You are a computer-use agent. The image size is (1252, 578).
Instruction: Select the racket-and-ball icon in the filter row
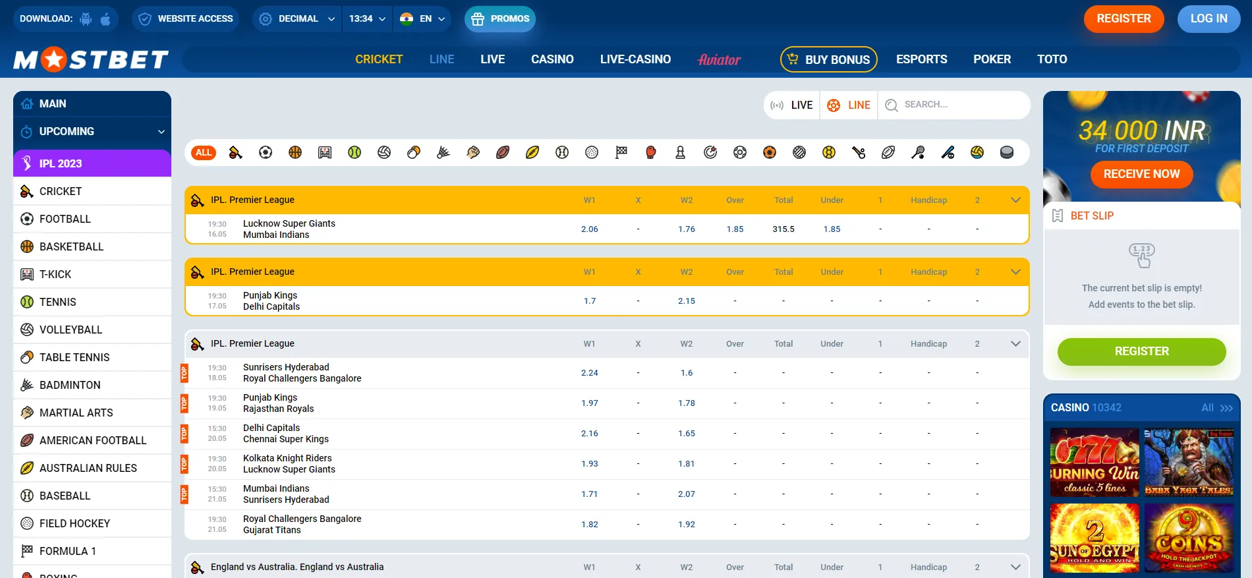[918, 152]
